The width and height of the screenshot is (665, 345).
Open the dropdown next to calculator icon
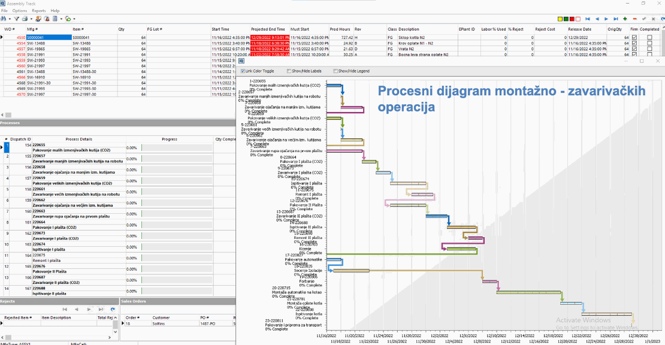[61, 19]
